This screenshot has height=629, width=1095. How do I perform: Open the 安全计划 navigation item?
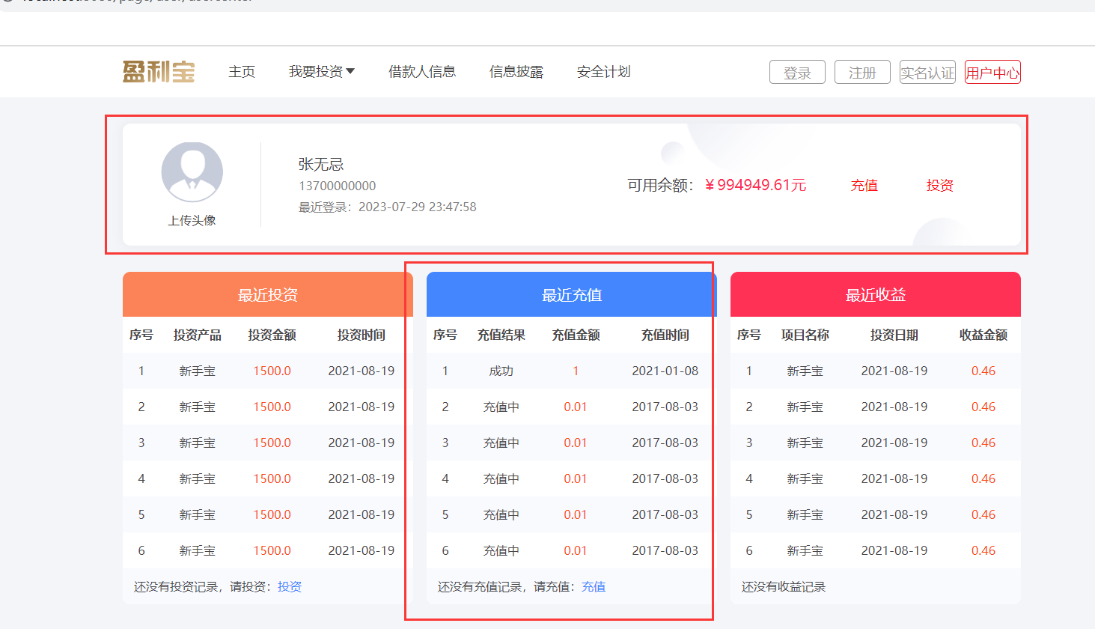tap(604, 72)
